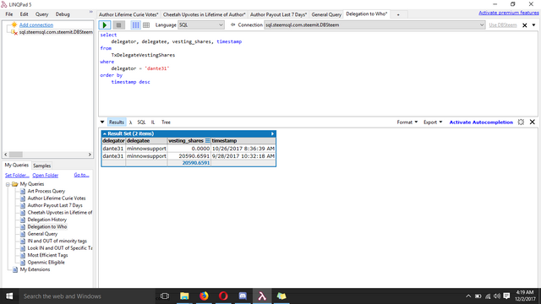Viewport: 541px width, 304px height.
Task: Show the Results tab
Action: point(117,122)
